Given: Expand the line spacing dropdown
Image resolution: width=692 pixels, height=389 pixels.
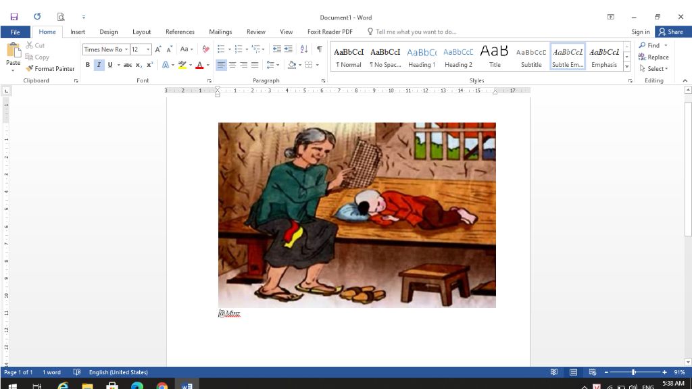Looking at the screenshot, I should [278, 65].
